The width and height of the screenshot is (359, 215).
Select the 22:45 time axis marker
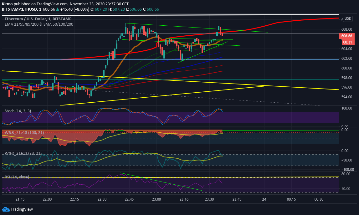point(129,199)
